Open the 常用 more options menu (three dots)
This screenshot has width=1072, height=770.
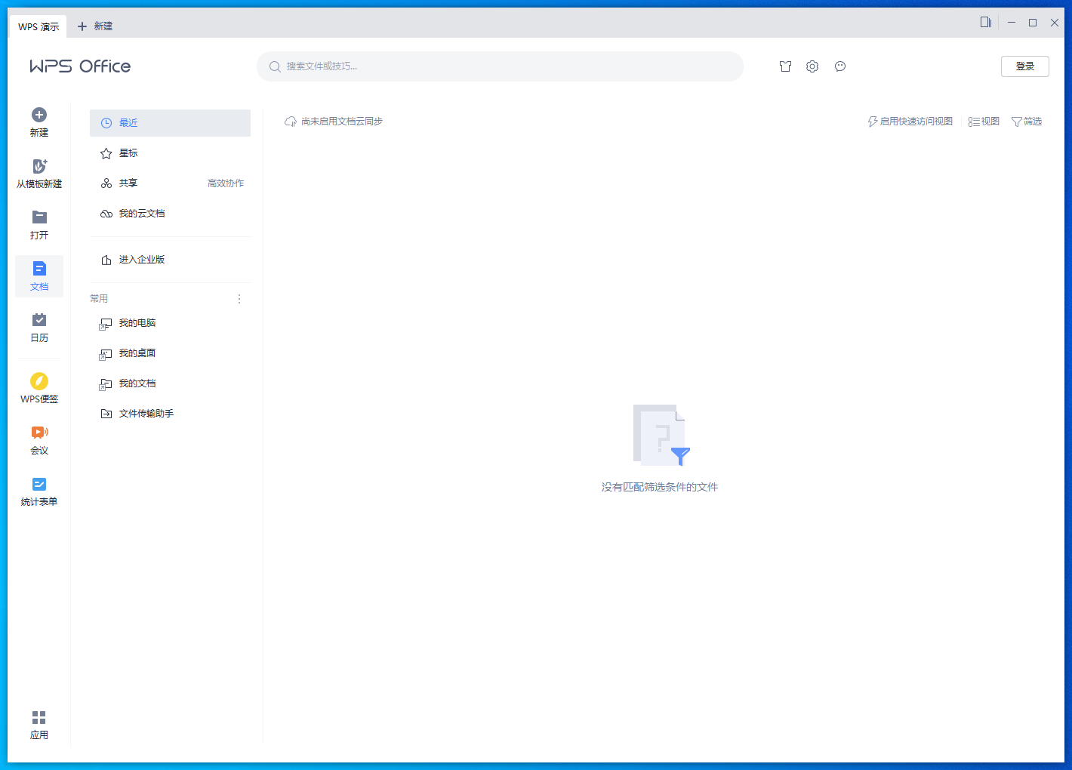[239, 299]
